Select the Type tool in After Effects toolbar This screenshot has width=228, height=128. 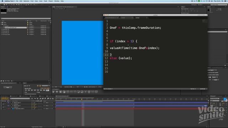point(21,5)
